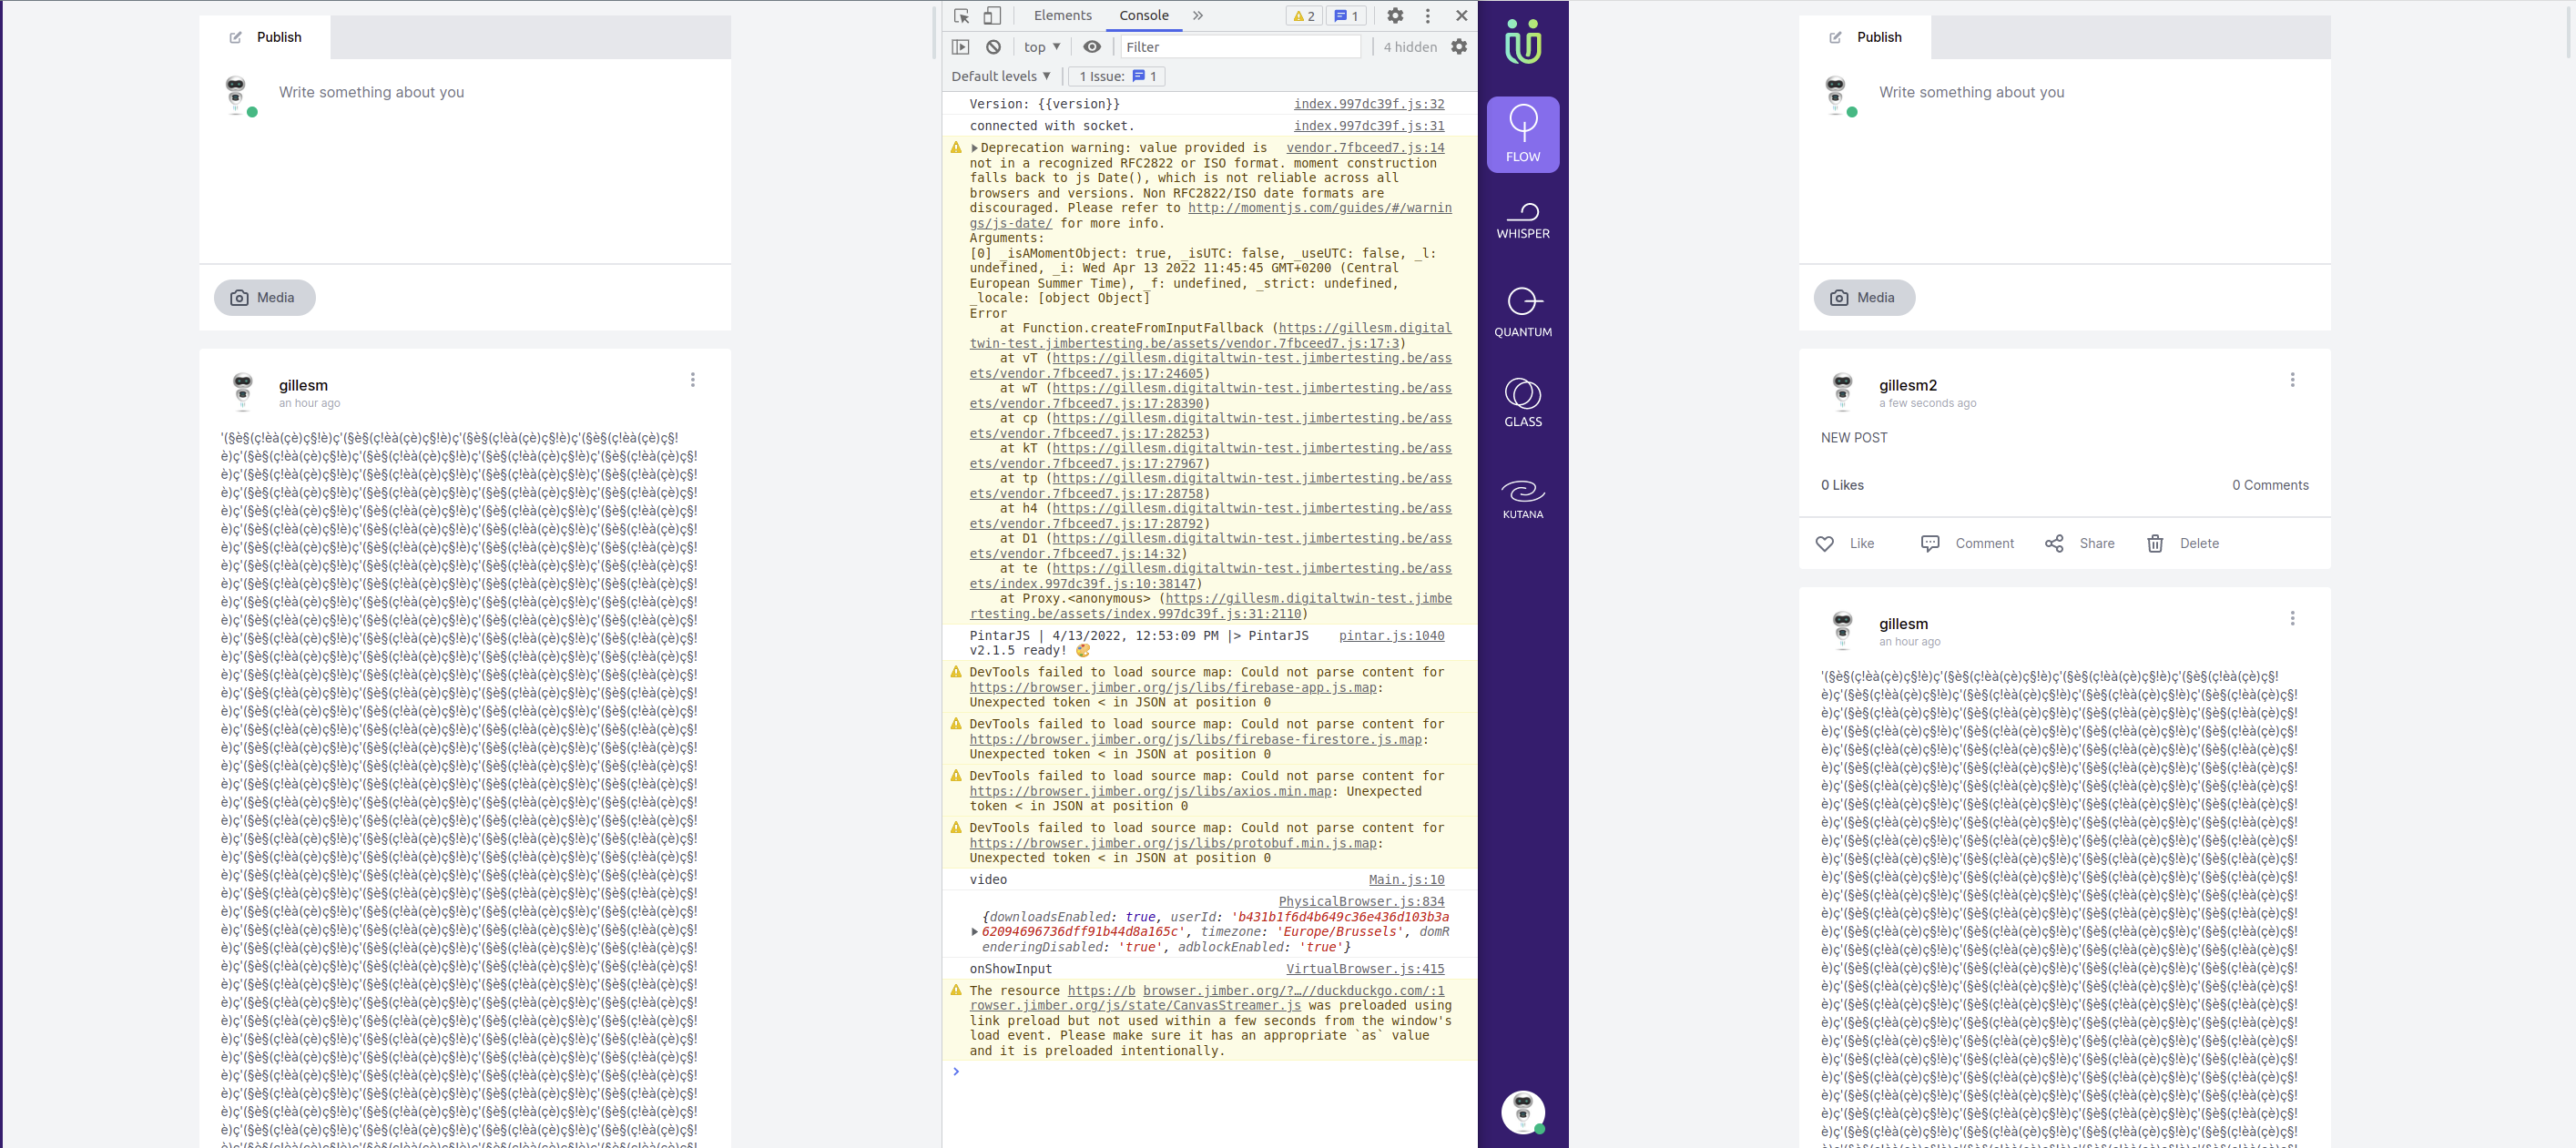Open the DevTools three-dot menu

tap(1427, 15)
